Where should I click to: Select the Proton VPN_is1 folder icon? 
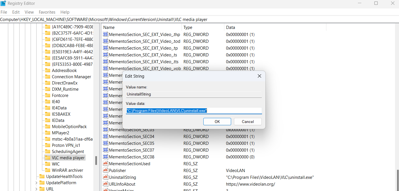point(47,145)
